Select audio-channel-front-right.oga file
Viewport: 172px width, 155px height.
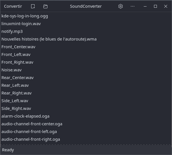(86, 139)
